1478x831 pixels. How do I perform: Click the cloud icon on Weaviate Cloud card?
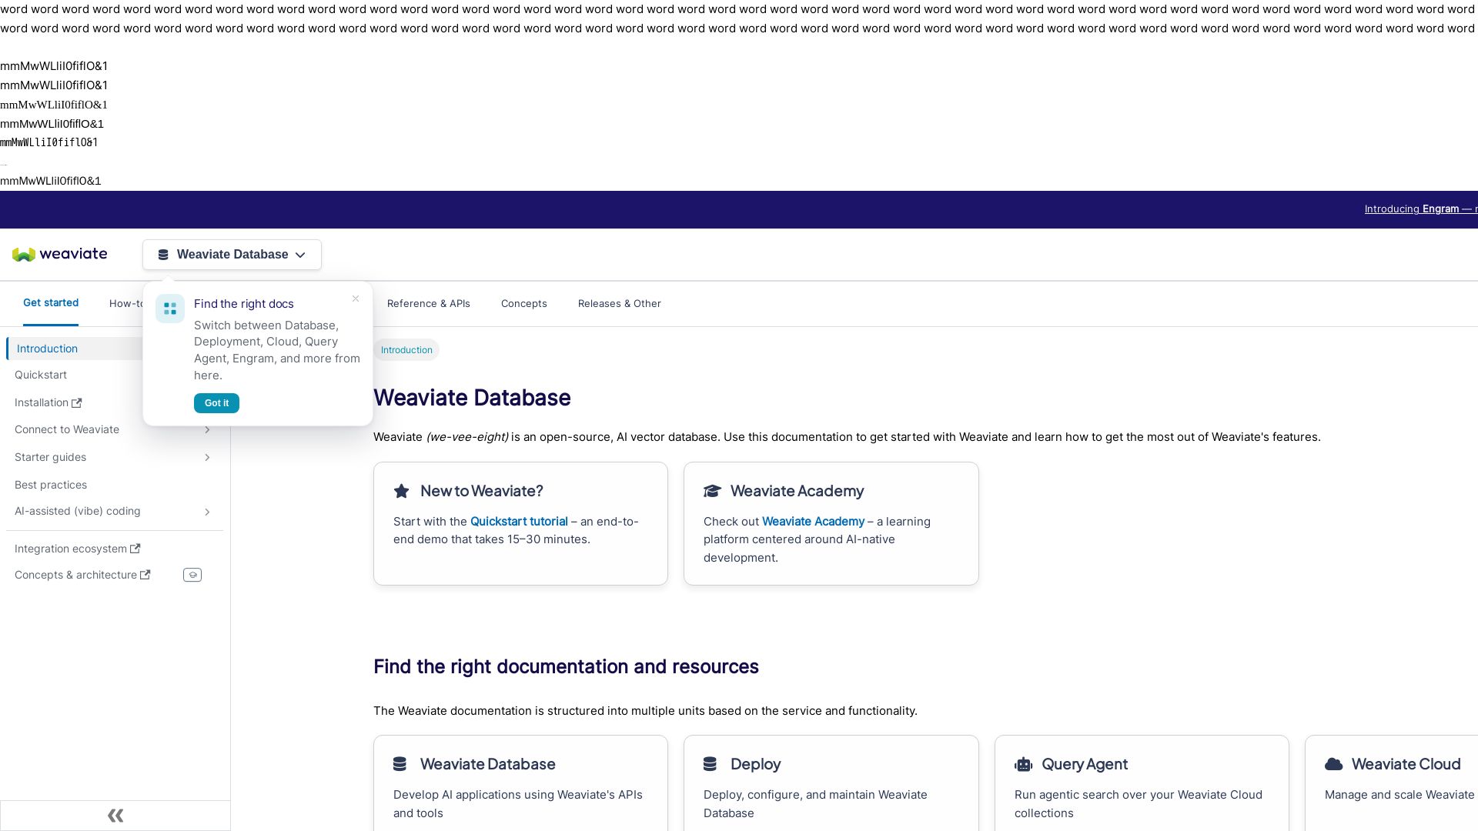(x=1333, y=764)
